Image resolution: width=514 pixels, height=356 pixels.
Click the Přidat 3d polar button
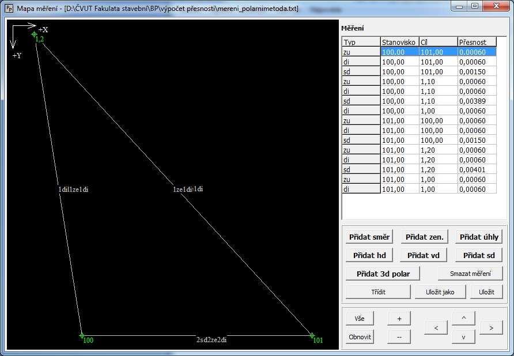(383, 274)
